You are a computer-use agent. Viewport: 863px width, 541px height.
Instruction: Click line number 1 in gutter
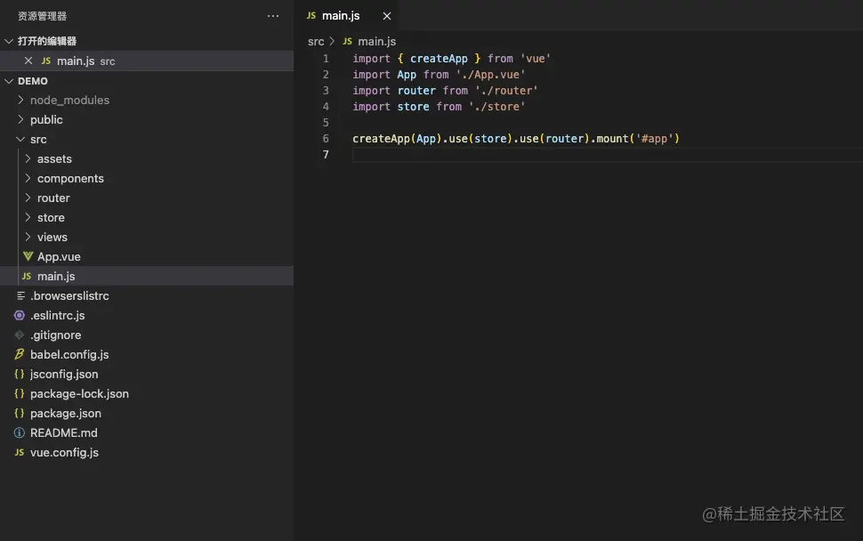coord(326,59)
